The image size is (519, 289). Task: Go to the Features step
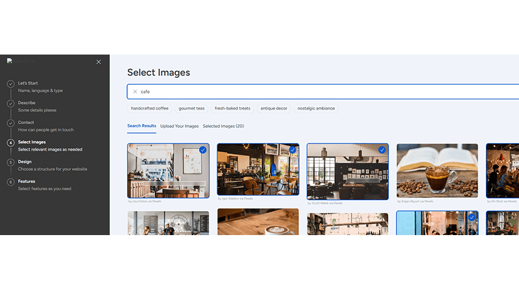27,181
